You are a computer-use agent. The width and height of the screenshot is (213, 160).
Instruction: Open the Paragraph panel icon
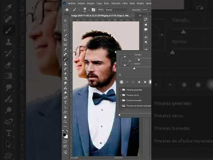pyautogui.click(x=146, y=43)
